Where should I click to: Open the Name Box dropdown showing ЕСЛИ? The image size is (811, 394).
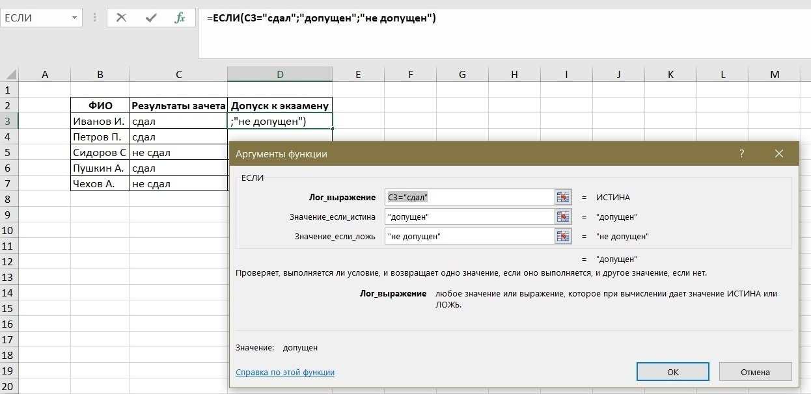[x=74, y=18]
